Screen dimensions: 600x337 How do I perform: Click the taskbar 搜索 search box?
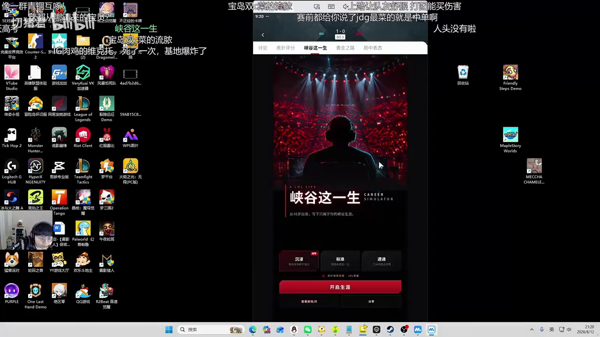[211, 330]
